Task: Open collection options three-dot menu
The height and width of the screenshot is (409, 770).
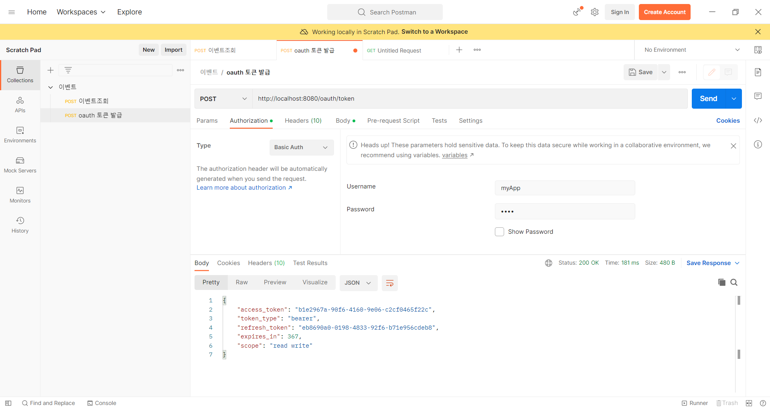Action: (x=180, y=70)
